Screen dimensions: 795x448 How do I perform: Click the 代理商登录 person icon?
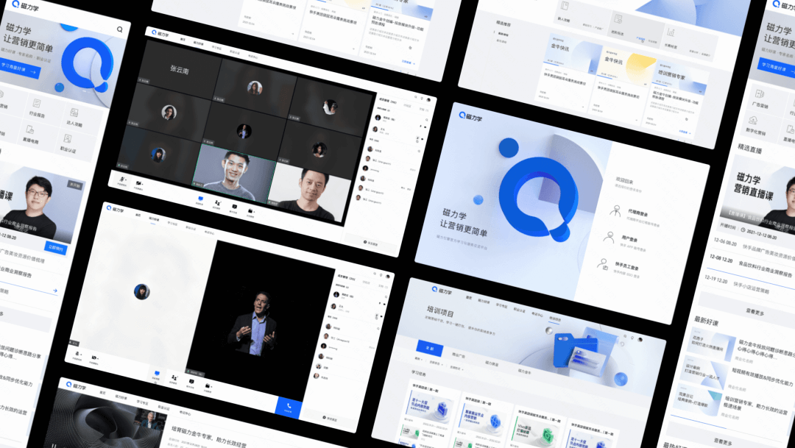(x=615, y=210)
